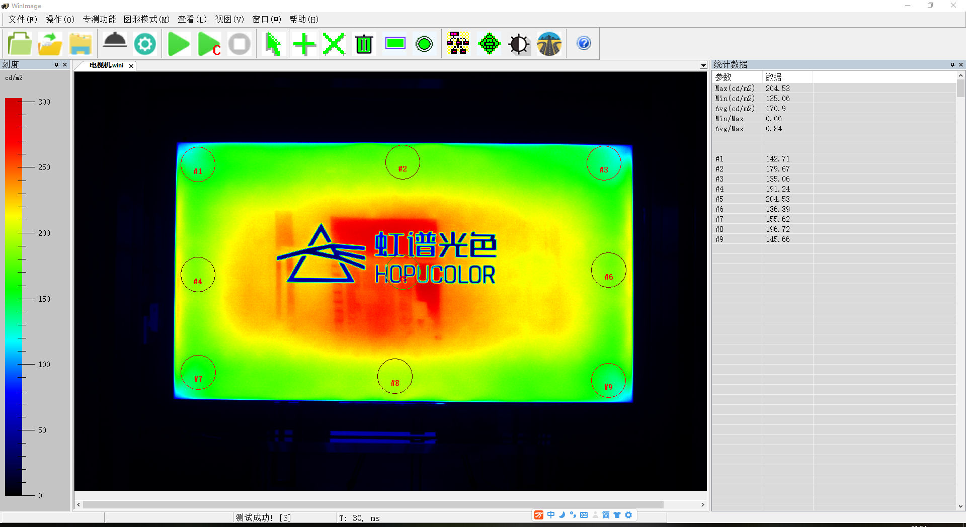The image size is (966, 527).
Task: Click the green play button marked C
Action: coord(209,44)
